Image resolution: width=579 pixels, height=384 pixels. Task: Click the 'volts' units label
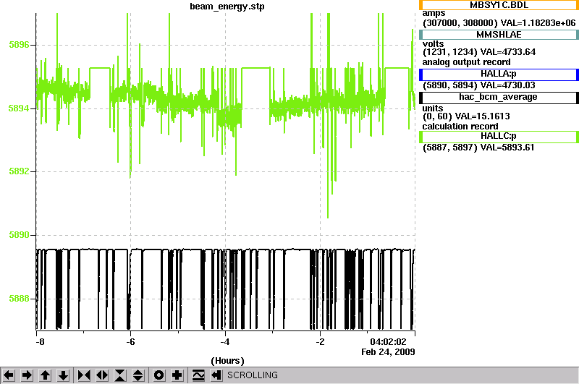click(433, 44)
